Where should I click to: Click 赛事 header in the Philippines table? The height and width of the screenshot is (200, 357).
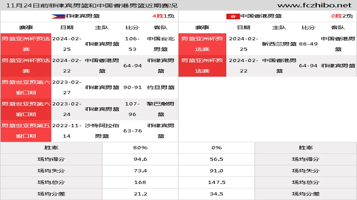tap(26, 28)
